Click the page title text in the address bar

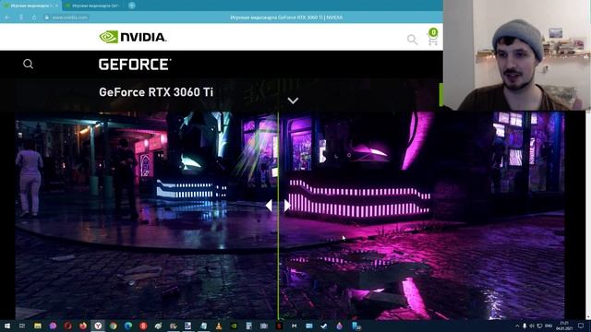tap(286, 18)
